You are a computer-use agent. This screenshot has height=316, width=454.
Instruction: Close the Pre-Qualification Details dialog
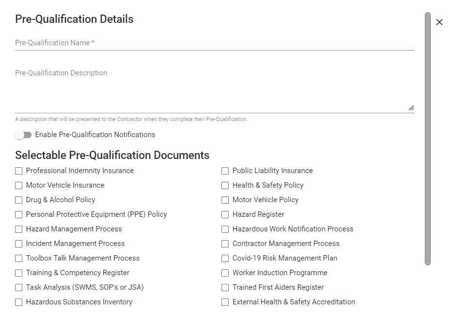[x=439, y=22]
